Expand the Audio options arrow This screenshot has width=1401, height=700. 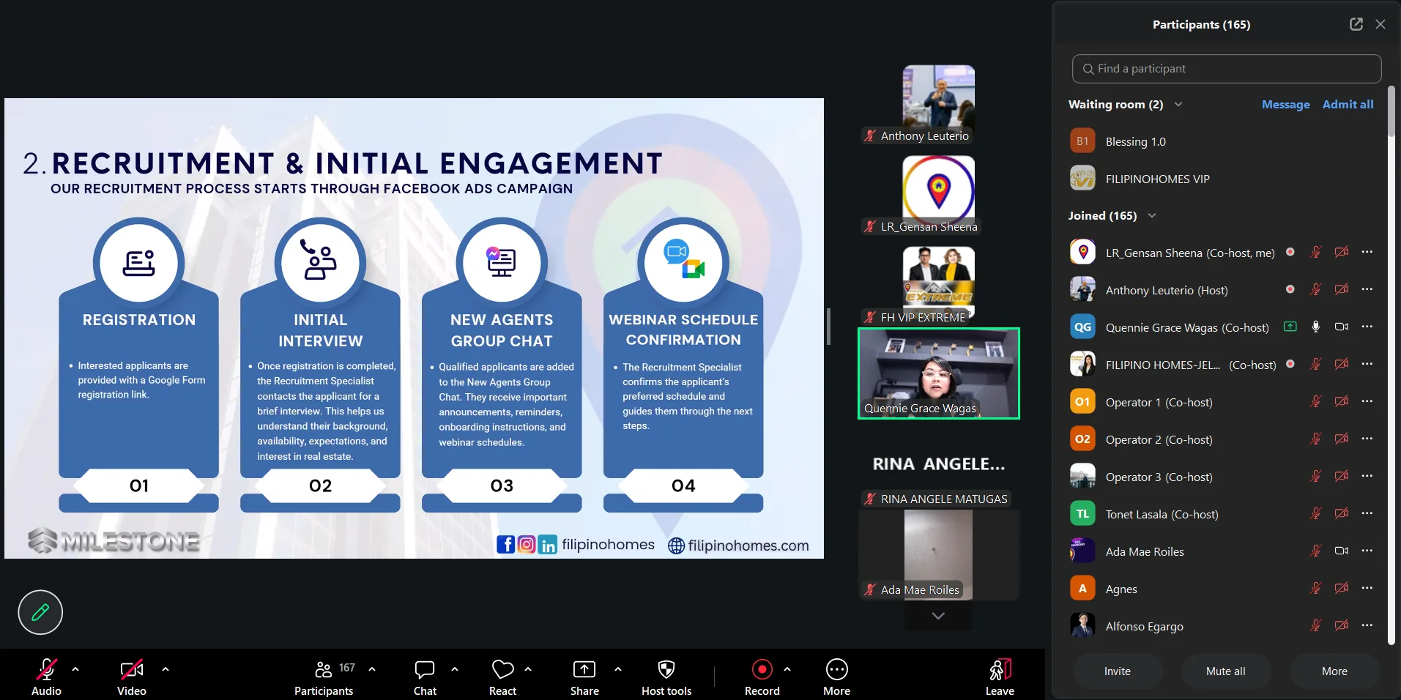pyautogui.click(x=75, y=669)
